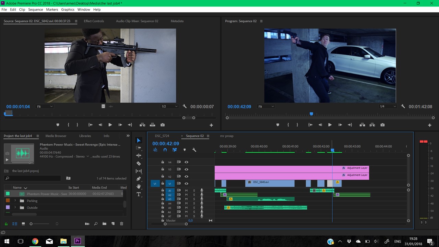Select the Razor tool
This screenshot has height=247, width=439.
coord(139,163)
